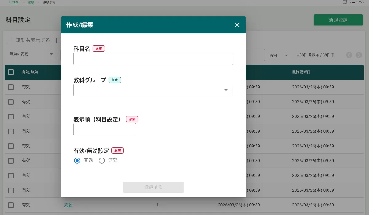The height and width of the screenshot is (215, 369).
Task: Open the 教科グループ dropdown
Action: (153, 90)
